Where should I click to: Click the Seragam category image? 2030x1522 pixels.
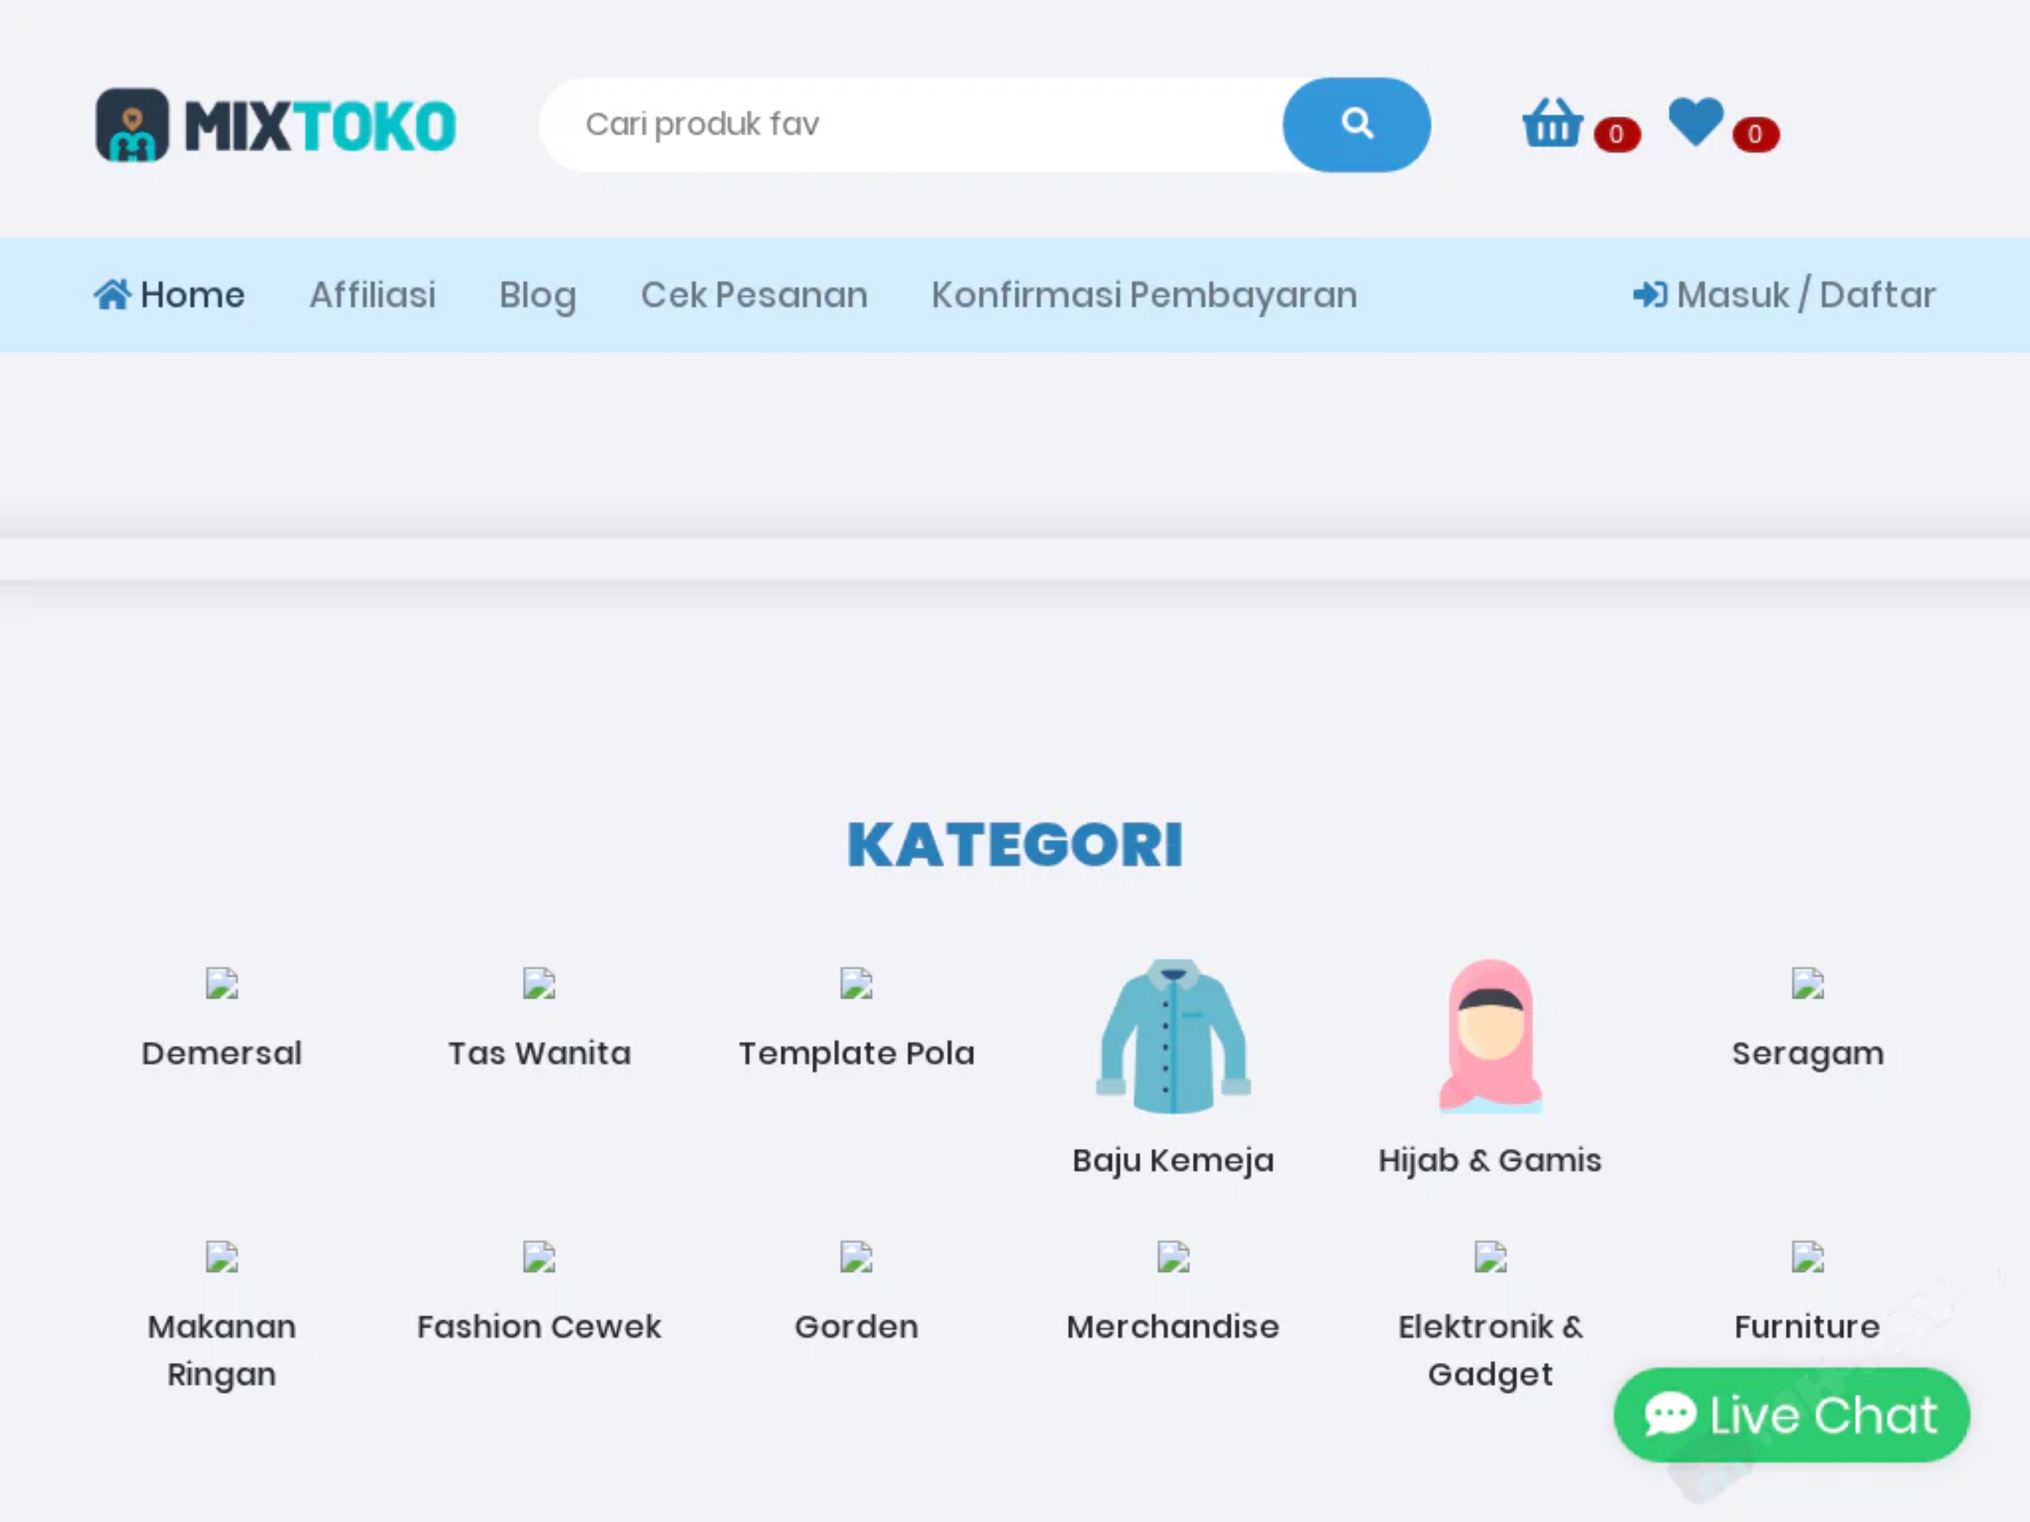pos(1807,984)
